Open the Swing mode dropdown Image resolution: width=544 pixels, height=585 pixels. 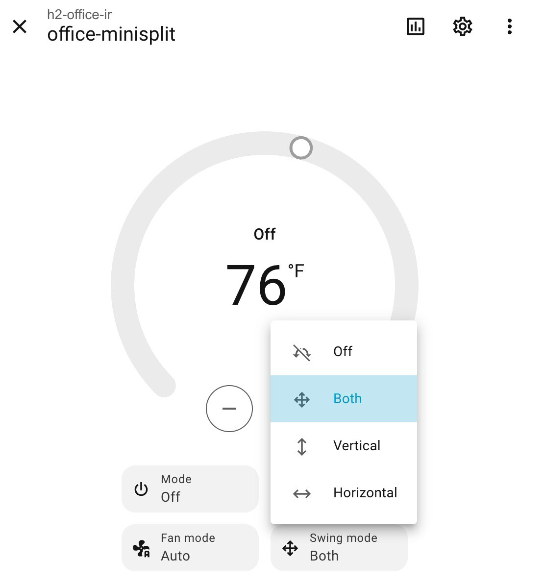coord(339,548)
